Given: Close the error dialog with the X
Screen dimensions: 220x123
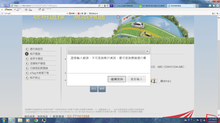Looking at the screenshot, I should [147, 51].
